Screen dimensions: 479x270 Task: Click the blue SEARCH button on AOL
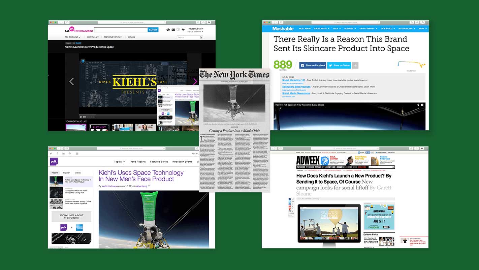(x=153, y=30)
